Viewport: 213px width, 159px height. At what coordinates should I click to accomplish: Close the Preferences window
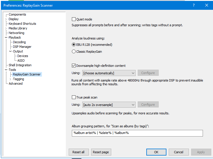(207, 5)
